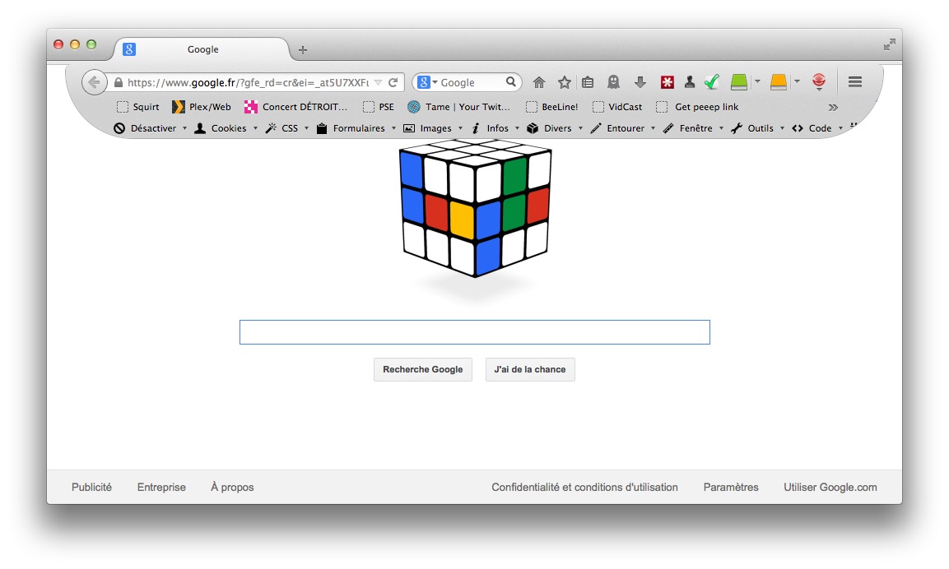This screenshot has height=569, width=949.
Task: Click the Recherche Google button
Action: click(x=423, y=369)
